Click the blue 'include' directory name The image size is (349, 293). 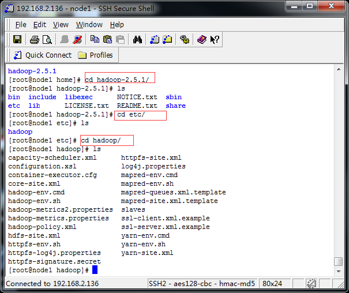42,97
